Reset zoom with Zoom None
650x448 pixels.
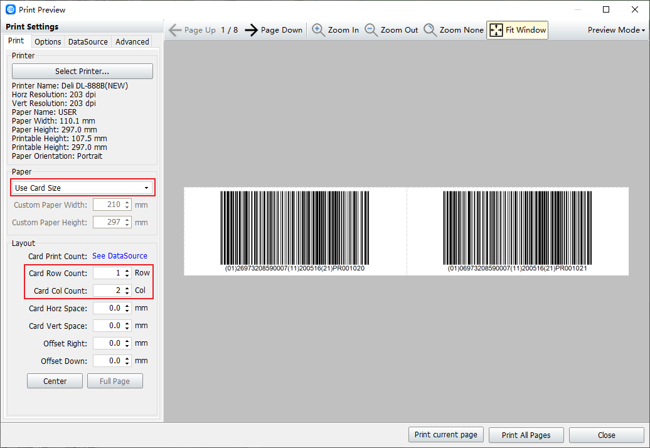453,30
